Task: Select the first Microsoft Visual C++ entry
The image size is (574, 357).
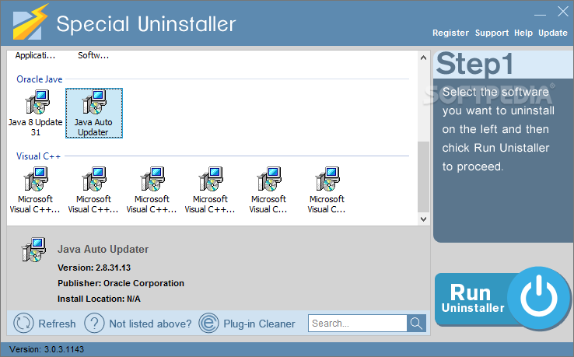Action: (x=36, y=190)
